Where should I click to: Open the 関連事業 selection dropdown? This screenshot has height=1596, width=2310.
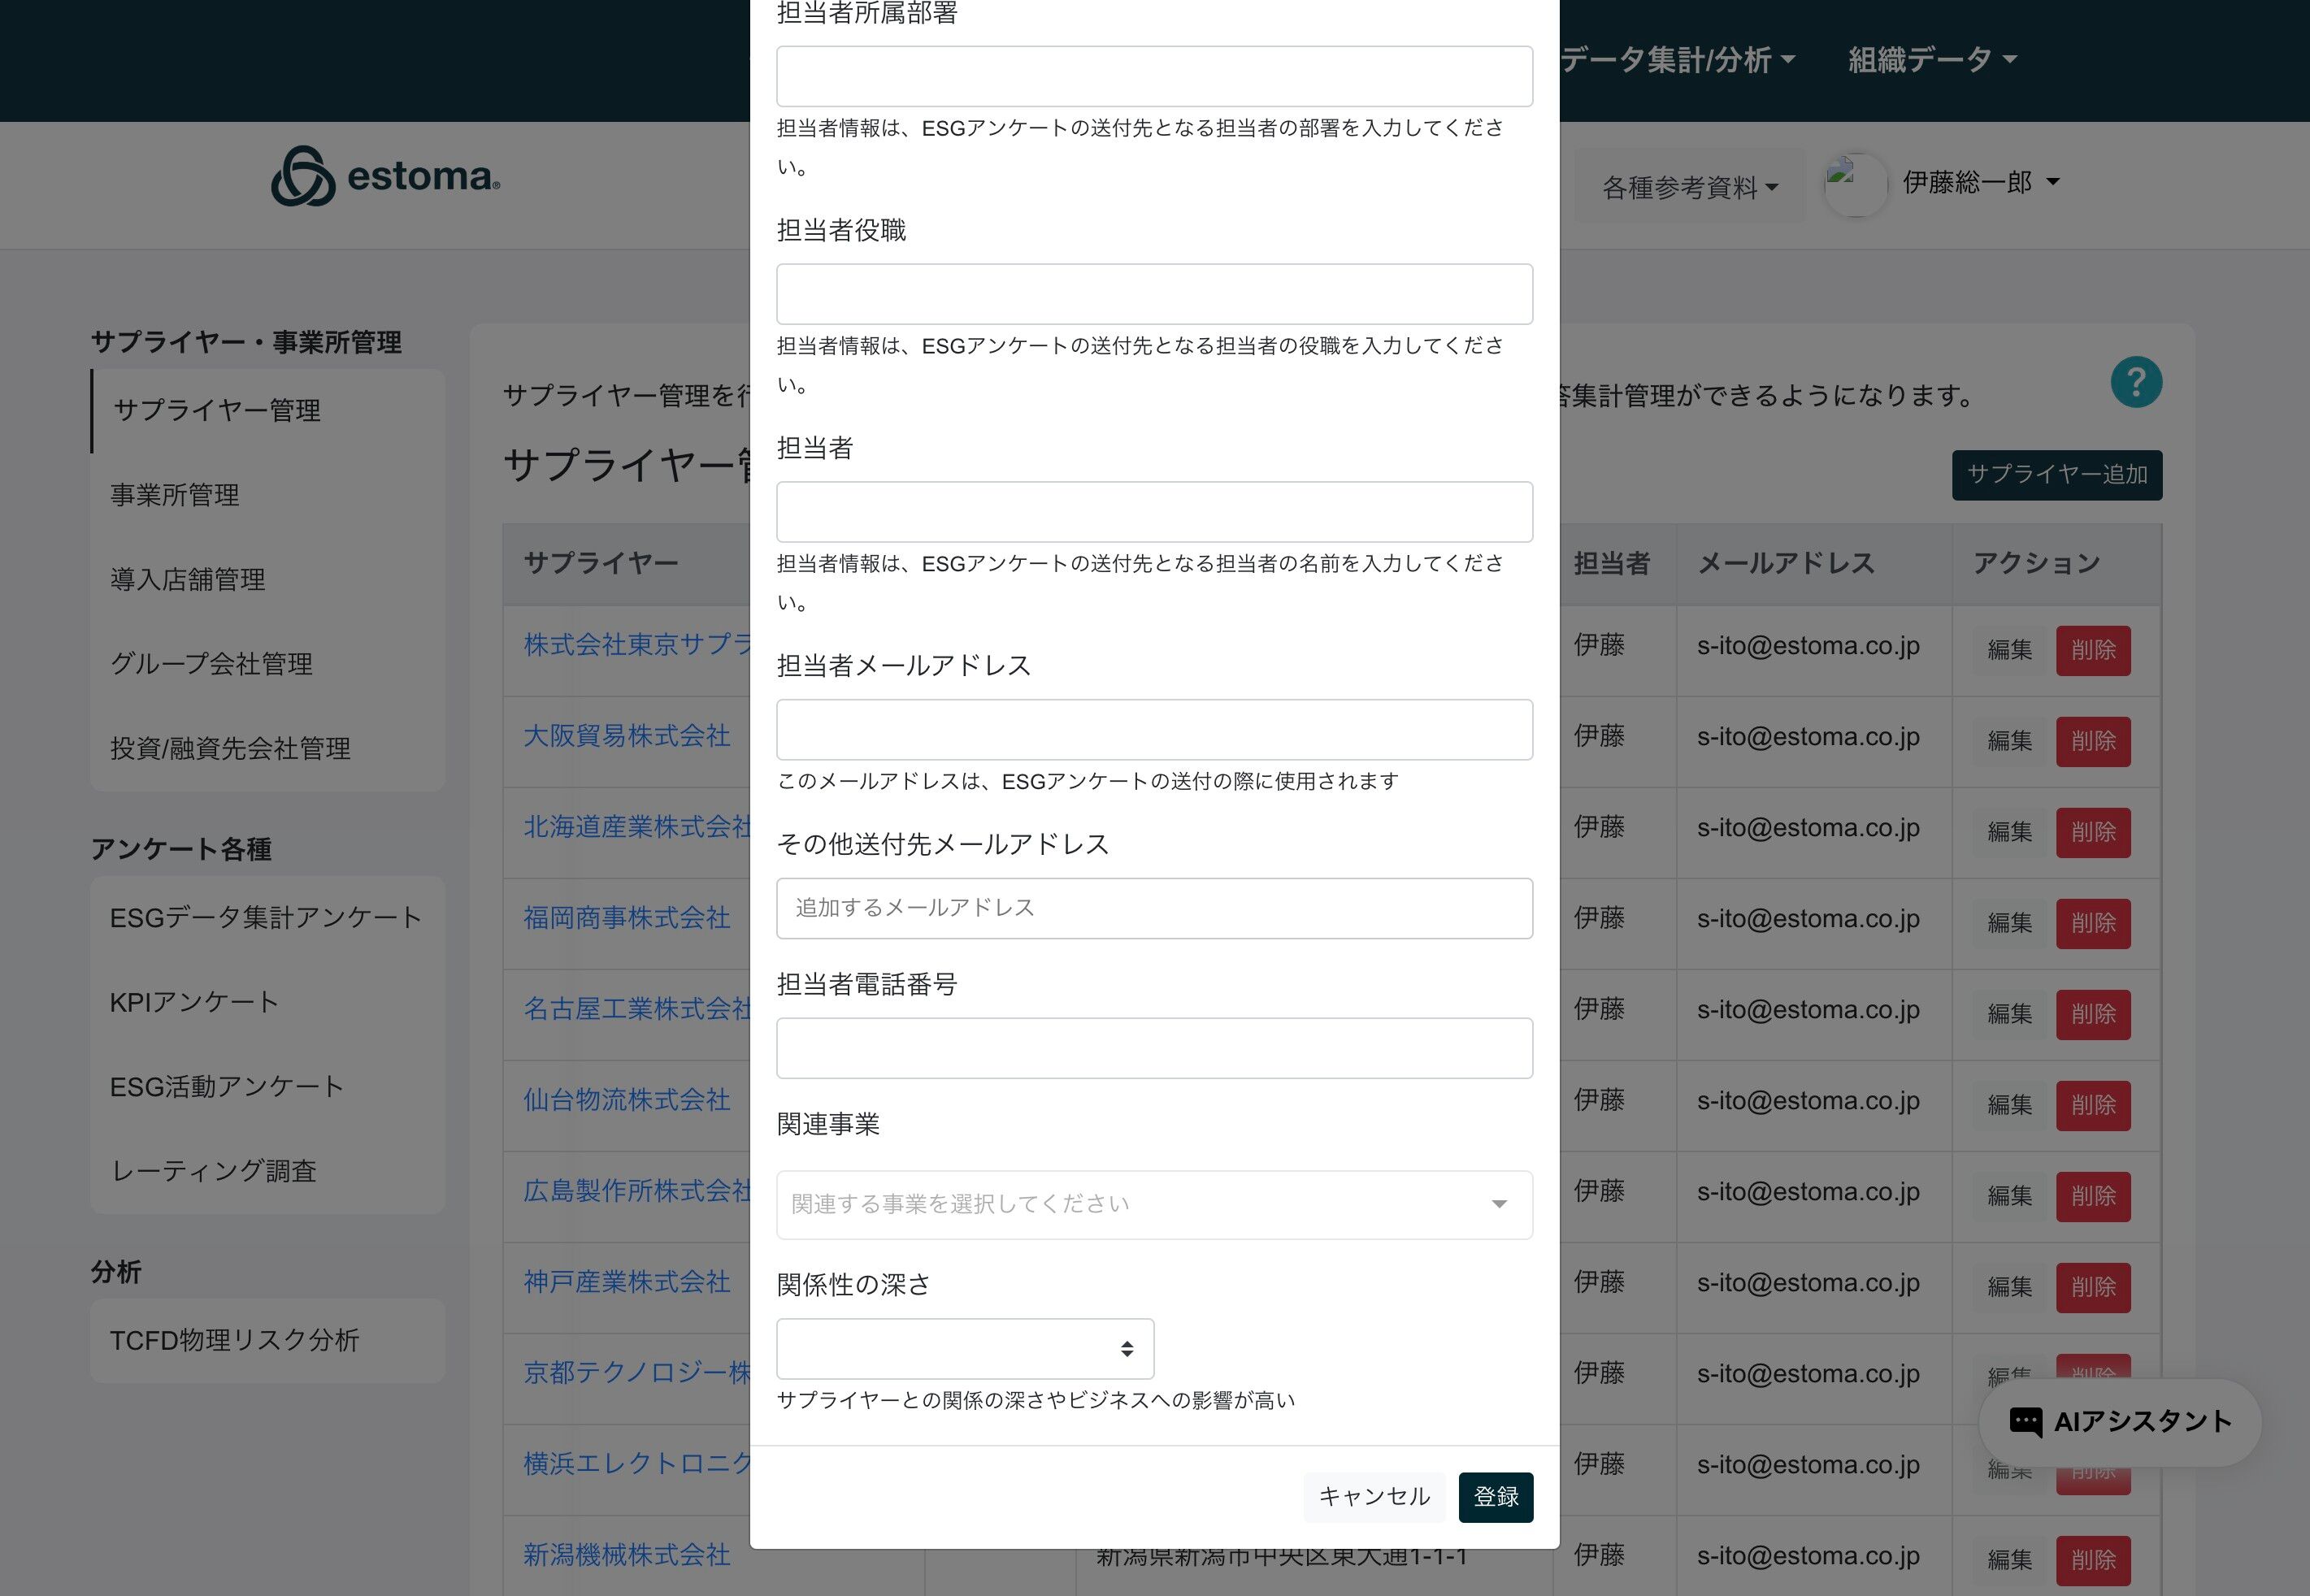tap(1153, 1204)
